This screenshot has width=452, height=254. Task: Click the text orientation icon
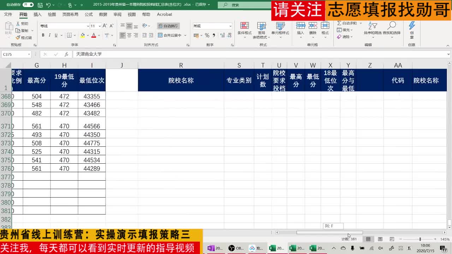[x=144, y=26]
